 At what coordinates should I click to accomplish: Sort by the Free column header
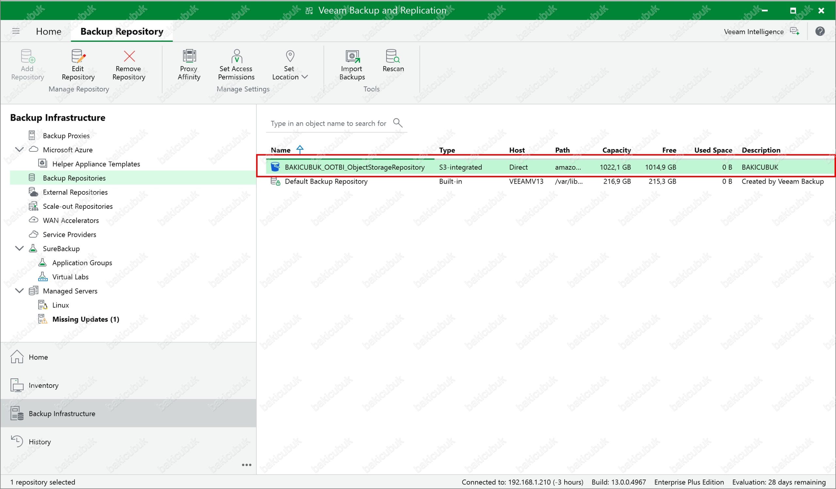669,150
